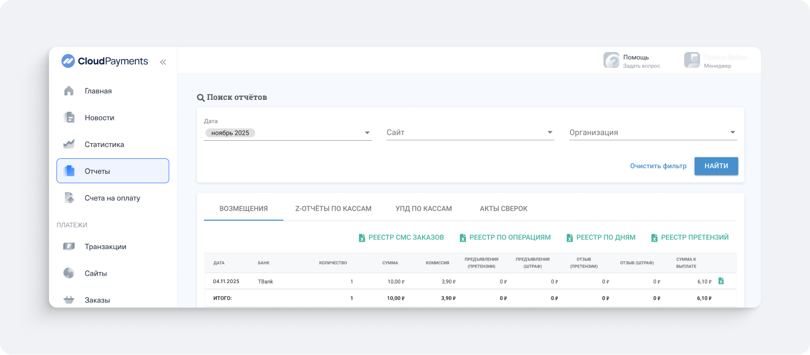Viewport: 810px width, 355px height.
Task: Collapse the sidebar with double chevron
Action: point(163,62)
